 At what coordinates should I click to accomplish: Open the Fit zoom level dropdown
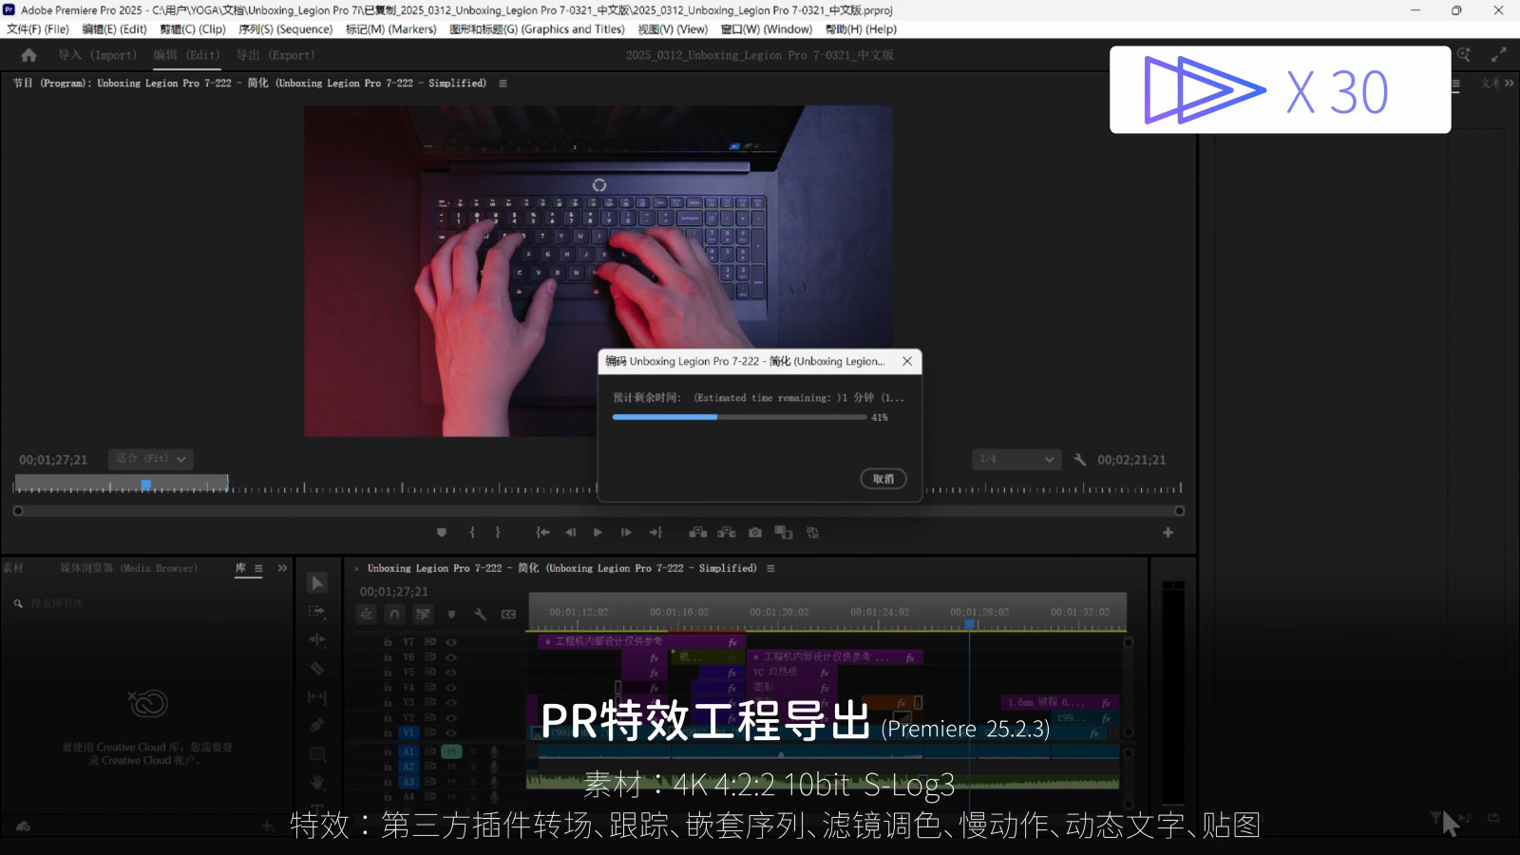point(151,459)
